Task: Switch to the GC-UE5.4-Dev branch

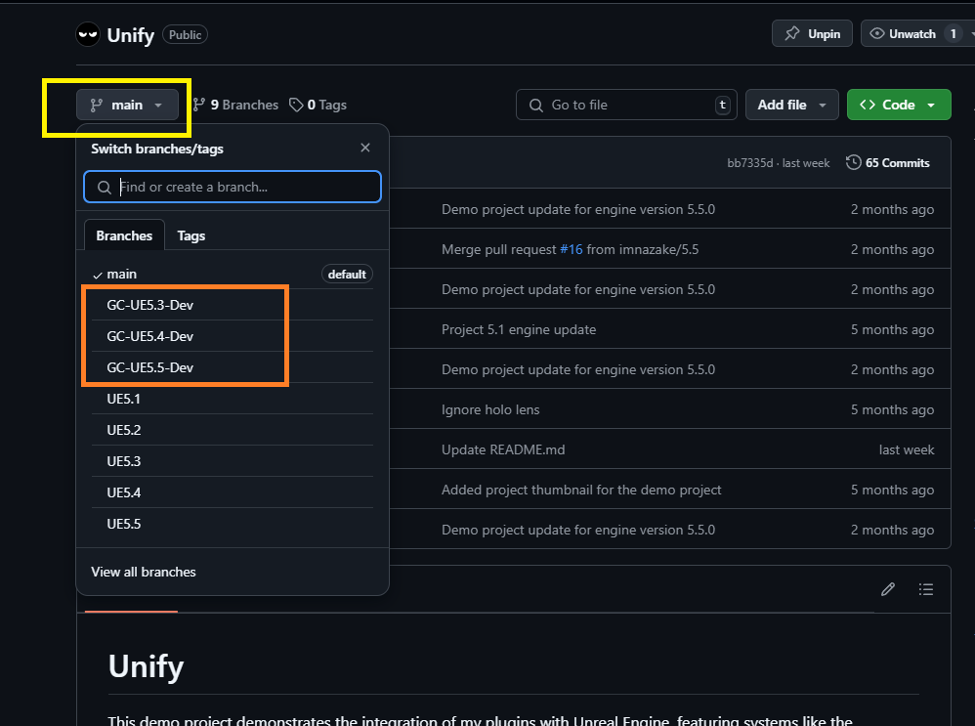Action: coord(233,336)
